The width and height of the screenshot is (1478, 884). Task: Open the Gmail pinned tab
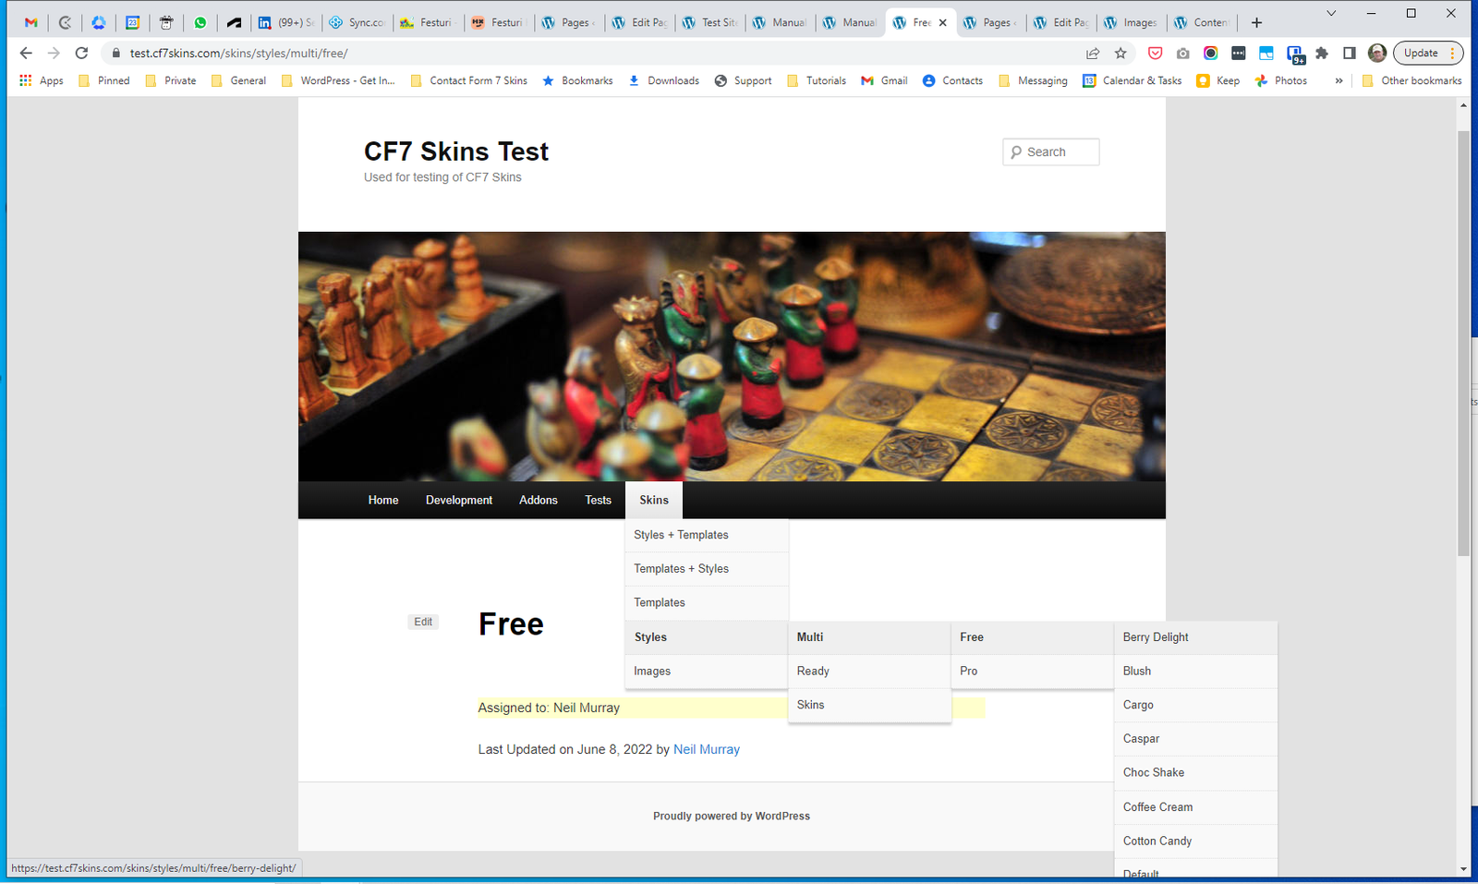coord(30,23)
